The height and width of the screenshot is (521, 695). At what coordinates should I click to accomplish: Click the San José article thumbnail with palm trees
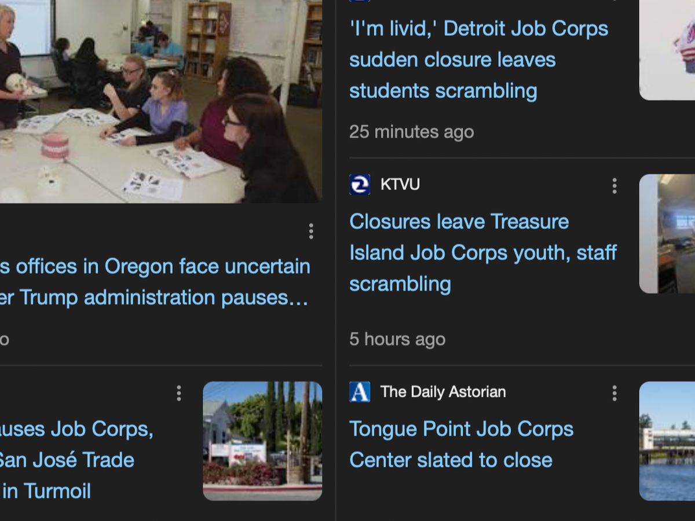(x=262, y=441)
